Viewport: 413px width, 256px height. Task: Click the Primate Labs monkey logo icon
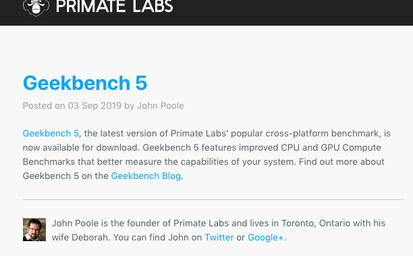click(36, 7)
